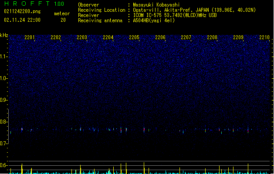Click the 2205 time marker
Image resolution: width=274 pixels, height=174 pixels.
click(134, 37)
